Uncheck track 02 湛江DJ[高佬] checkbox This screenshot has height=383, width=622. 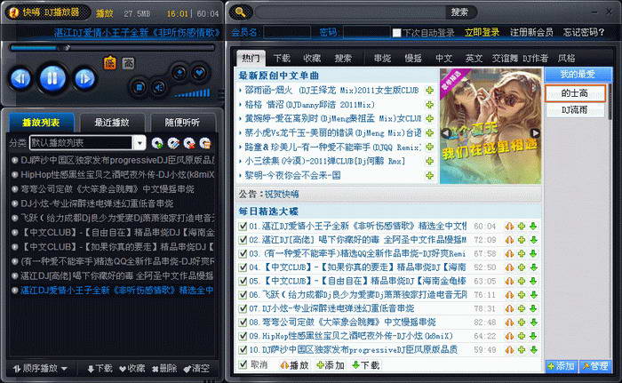click(243, 240)
